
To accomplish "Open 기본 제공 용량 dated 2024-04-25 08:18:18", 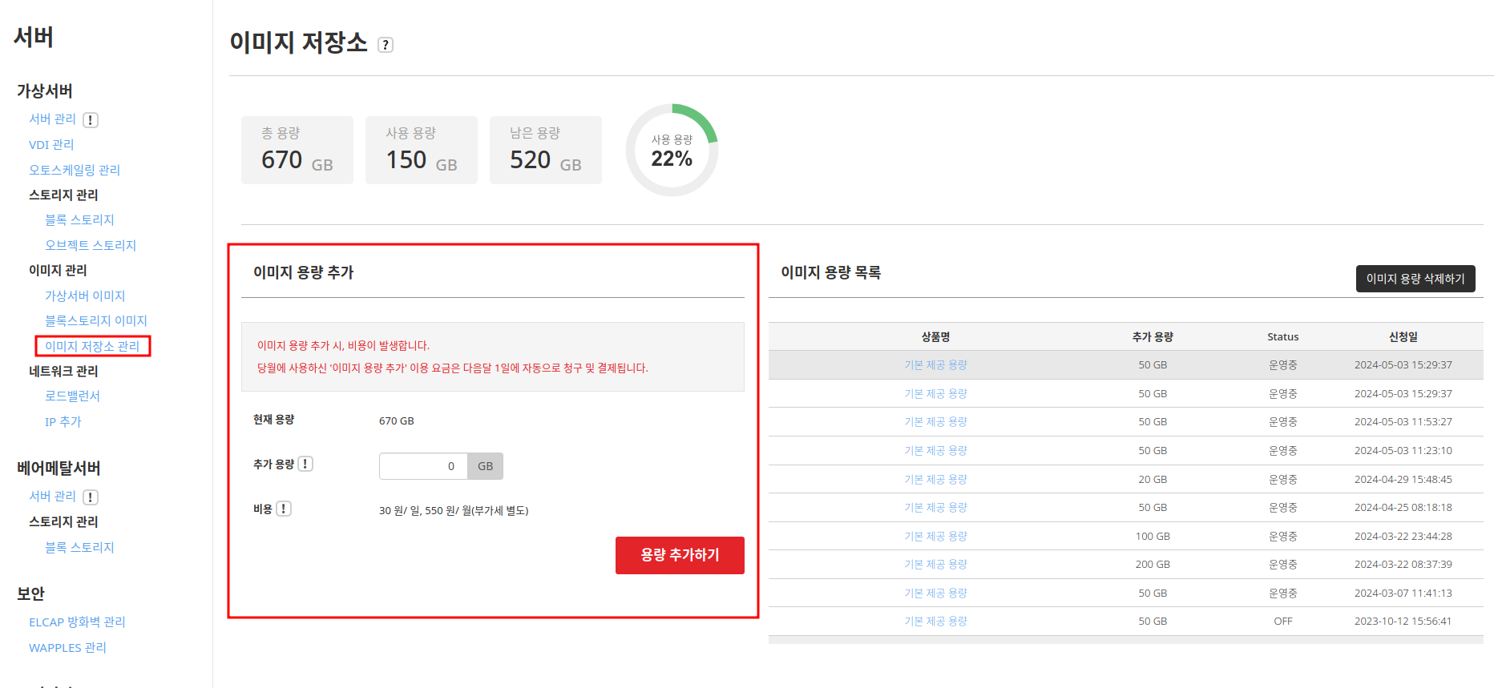I will coord(935,507).
